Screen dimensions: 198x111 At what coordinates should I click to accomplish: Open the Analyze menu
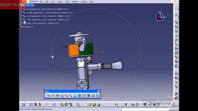click(x=75, y=2)
